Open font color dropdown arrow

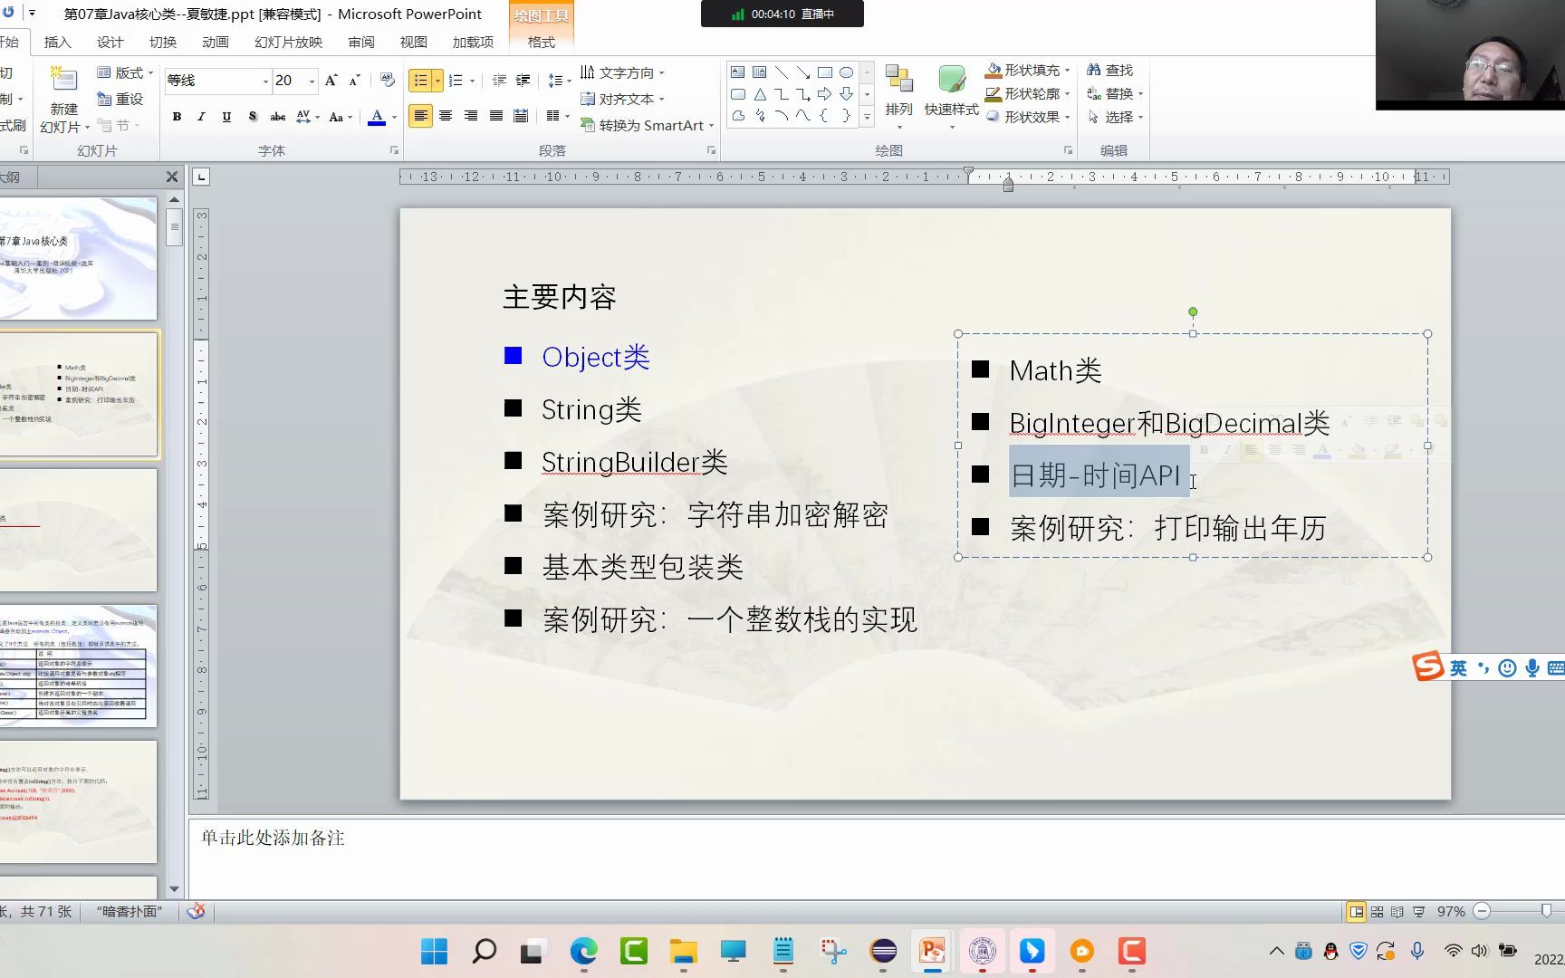pos(394,117)
